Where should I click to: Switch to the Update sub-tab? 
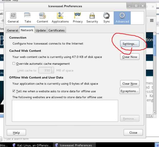41,30
